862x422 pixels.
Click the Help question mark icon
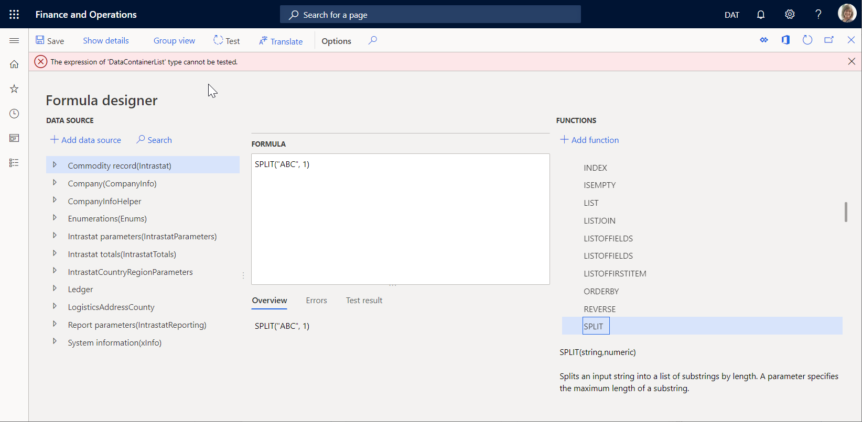(818, 15)
